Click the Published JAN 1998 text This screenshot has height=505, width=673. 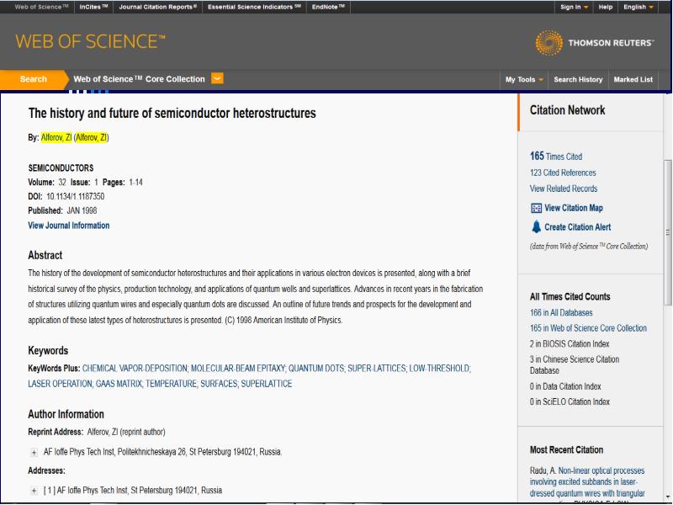tap(62, 211)
